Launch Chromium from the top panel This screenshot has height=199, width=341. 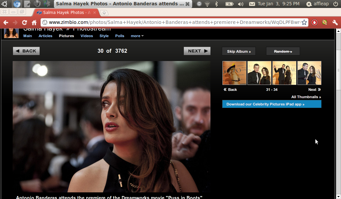[17, 4]
